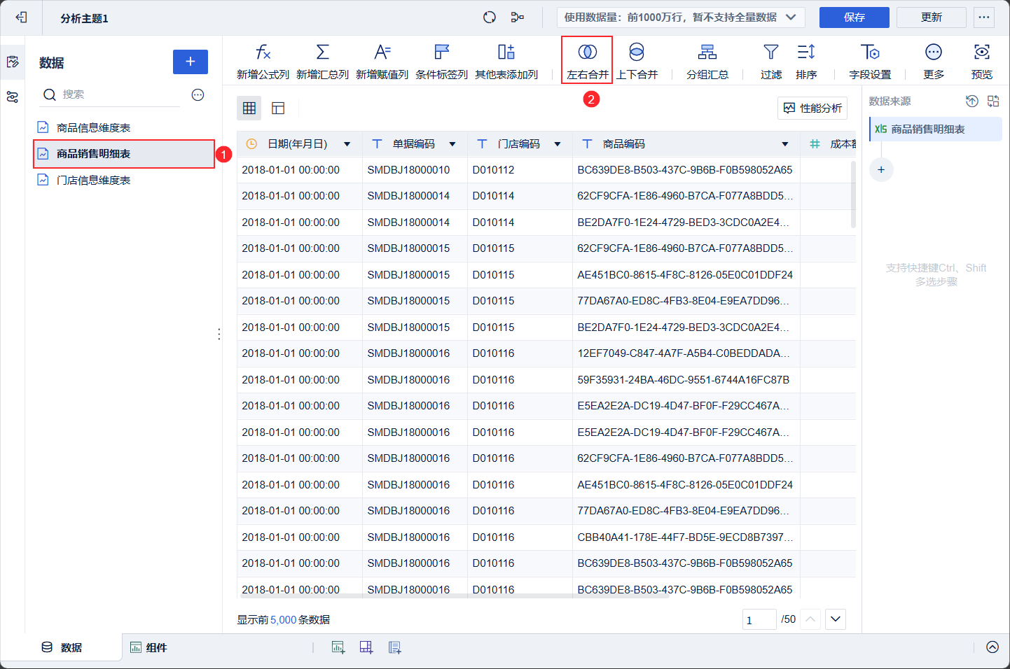Click the 分组汇总 tool
Image resolution: width=1010 pixels, height=669 pixels.
point(707,62)
